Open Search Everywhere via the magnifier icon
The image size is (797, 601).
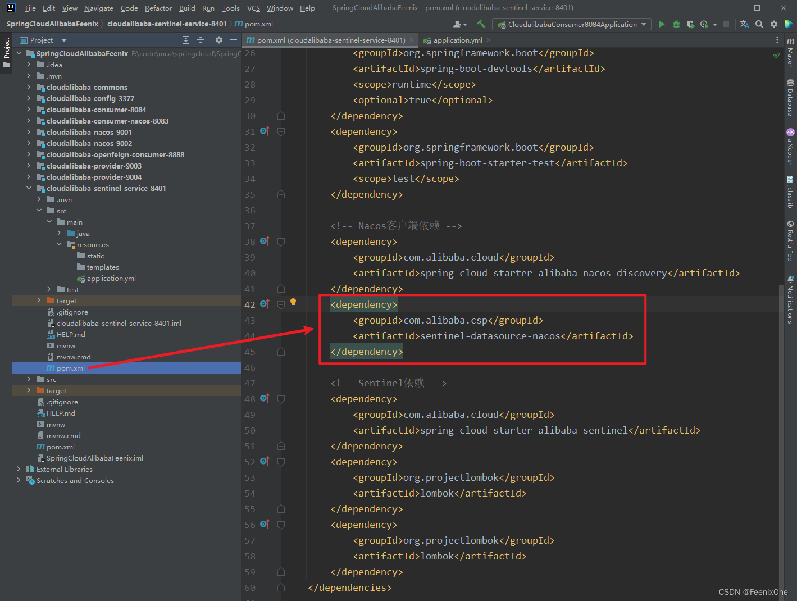point(759,24)
